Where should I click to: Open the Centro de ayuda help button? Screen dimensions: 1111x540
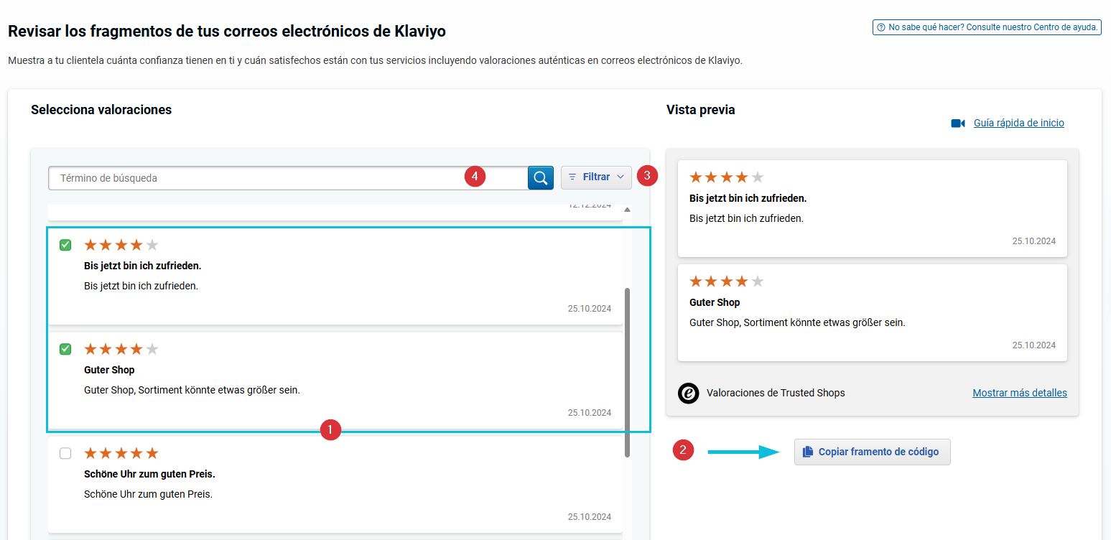(x=987, y=27)
